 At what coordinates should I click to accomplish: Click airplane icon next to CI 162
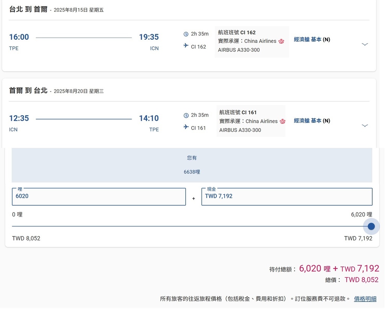pos(186,46)
